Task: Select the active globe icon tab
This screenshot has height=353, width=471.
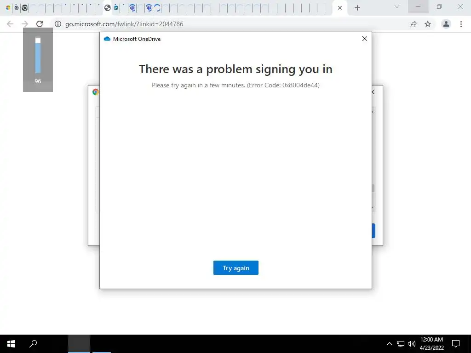Action: click(x=108, y=8)
